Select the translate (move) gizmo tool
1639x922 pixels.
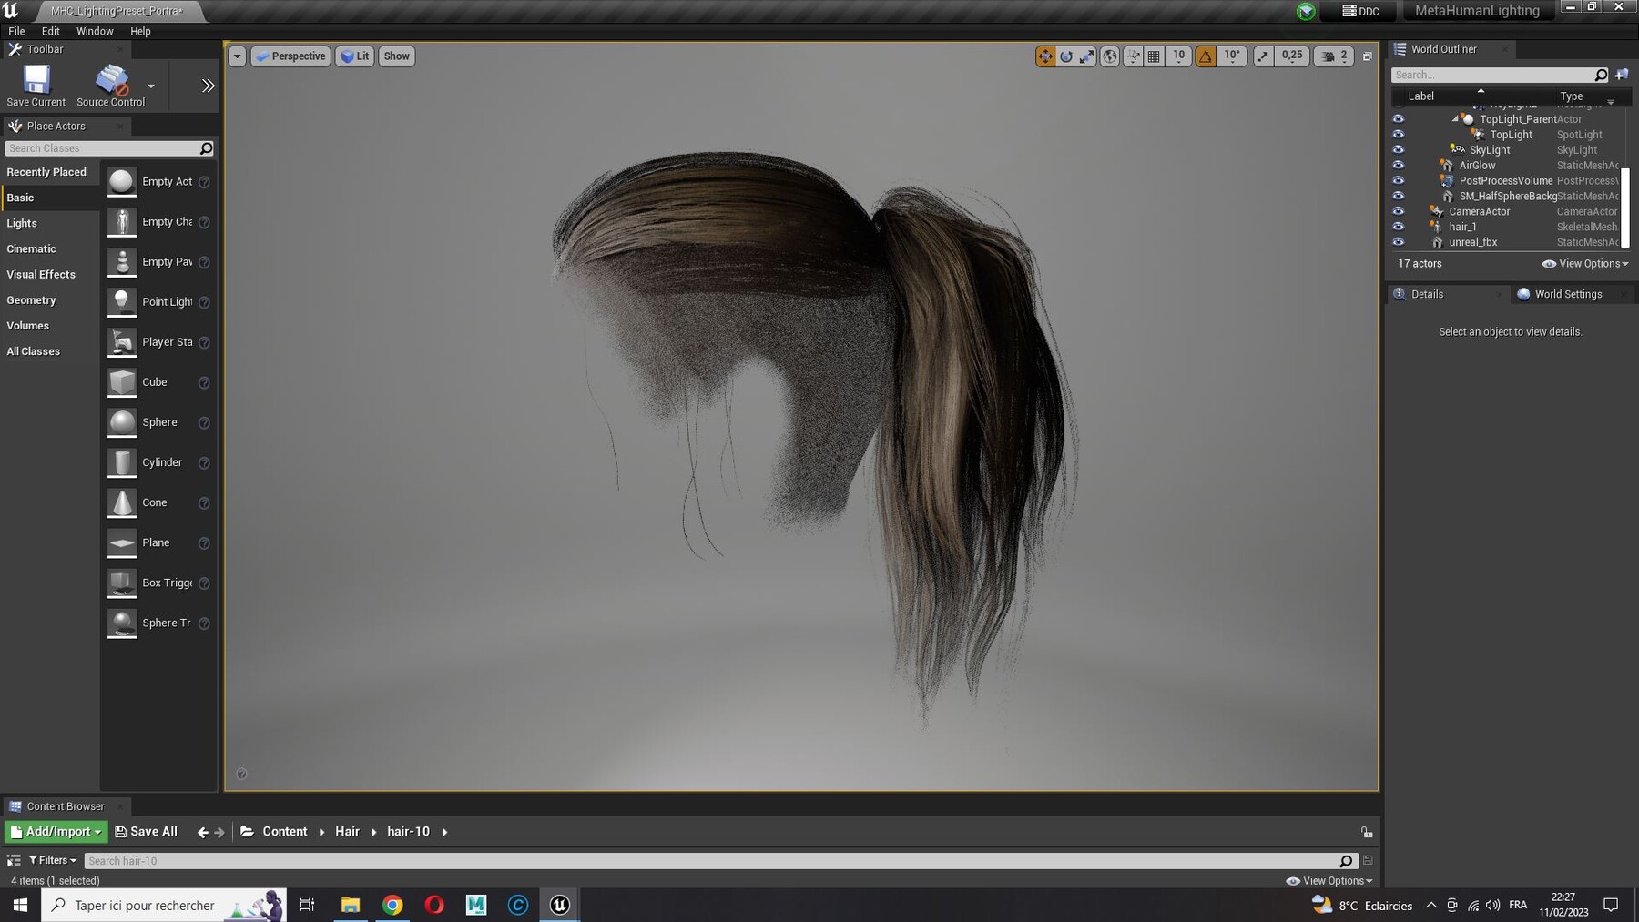point(1045,56)
